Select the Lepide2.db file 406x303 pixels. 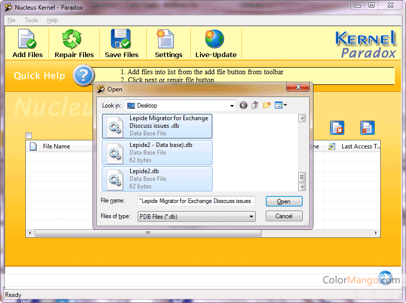tap(157, 179)
